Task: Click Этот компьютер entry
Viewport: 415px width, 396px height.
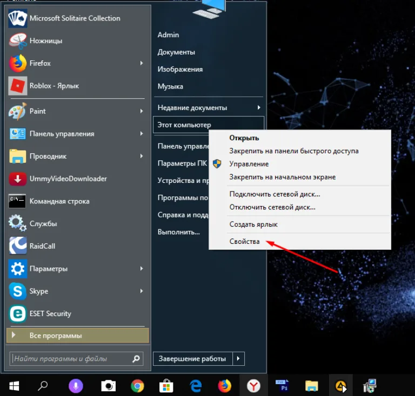Action: (x=208, y=125)
